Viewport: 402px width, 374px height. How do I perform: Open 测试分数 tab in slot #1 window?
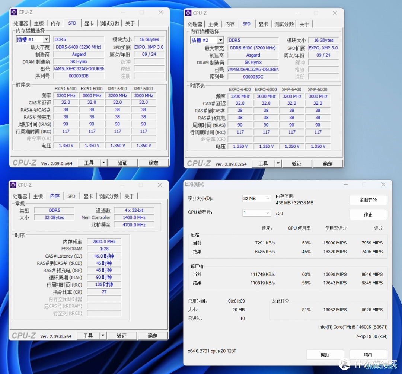pyautogui.click(x=110, y=23)
